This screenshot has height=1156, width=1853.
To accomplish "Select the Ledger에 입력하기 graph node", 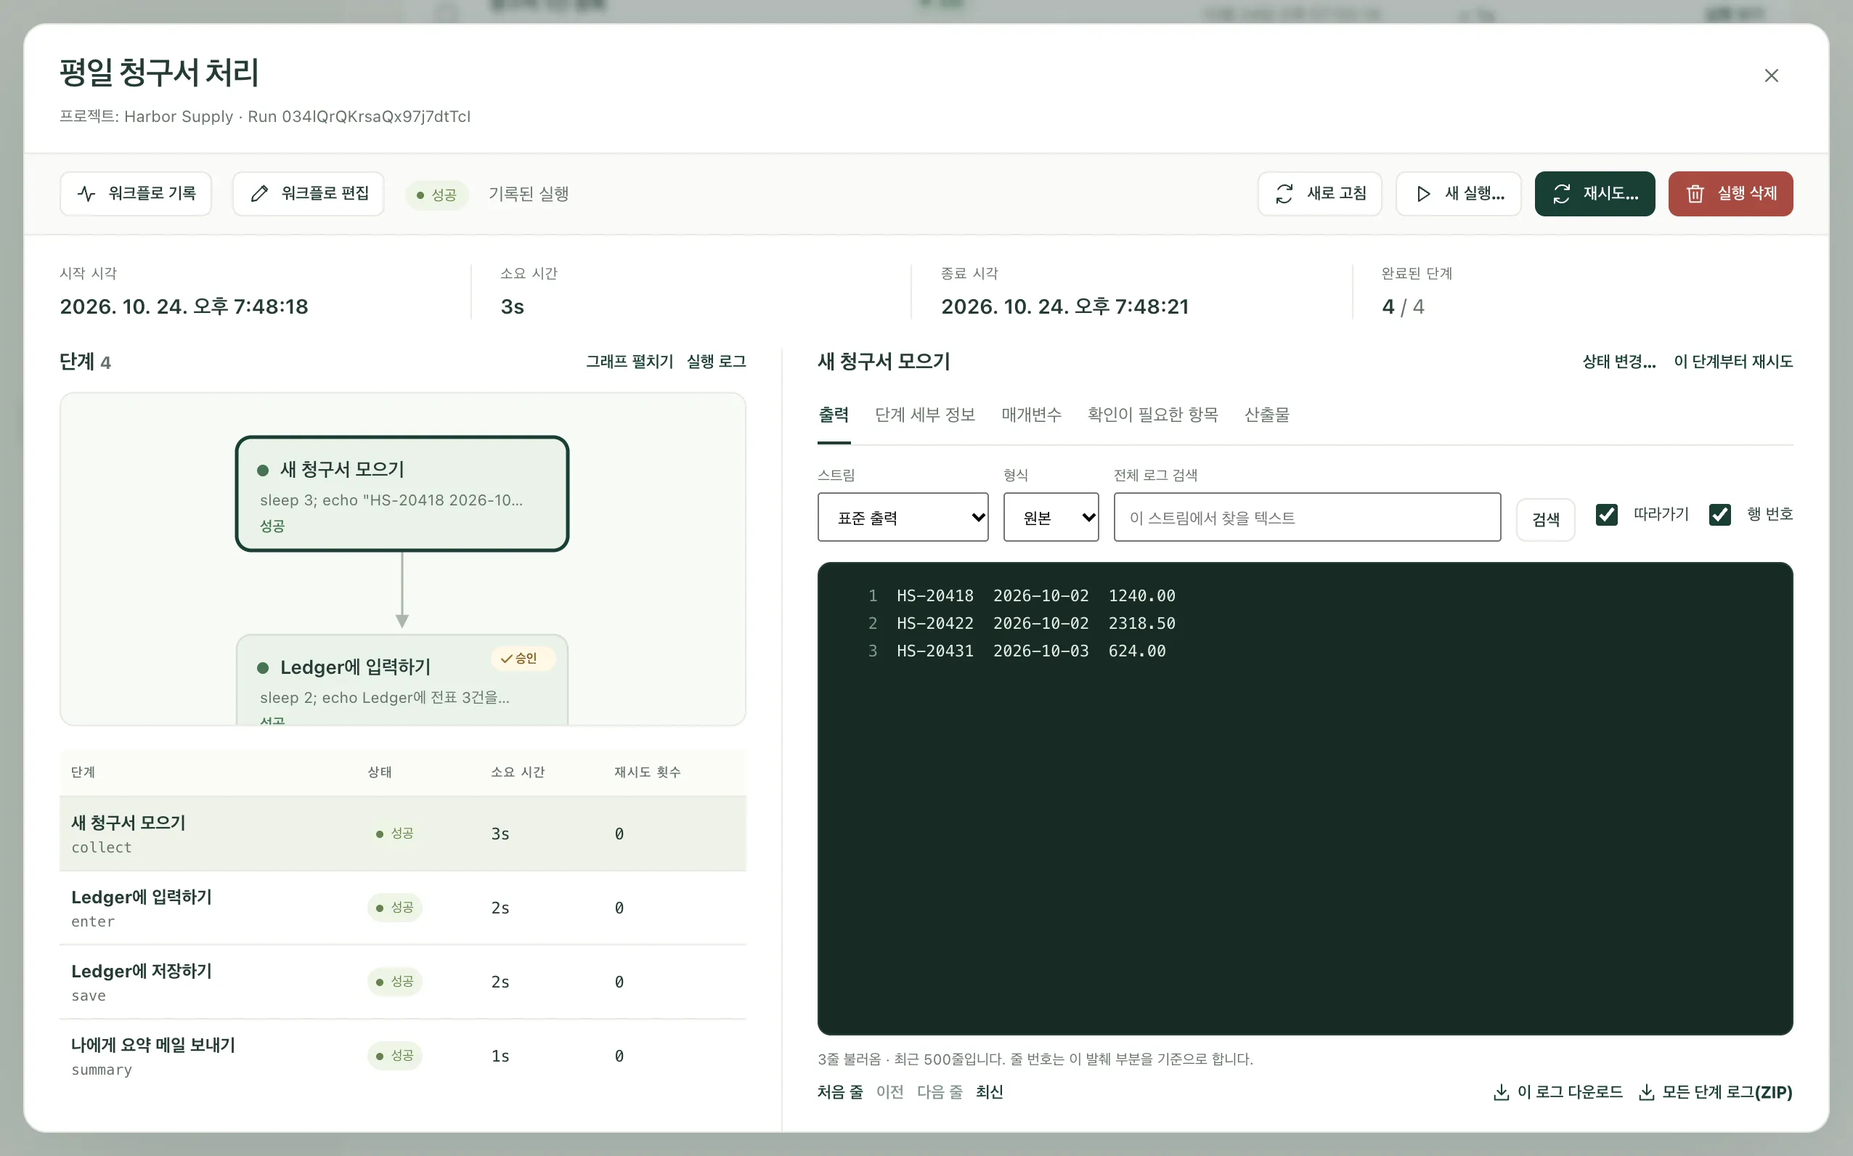I will click(402, 679).
